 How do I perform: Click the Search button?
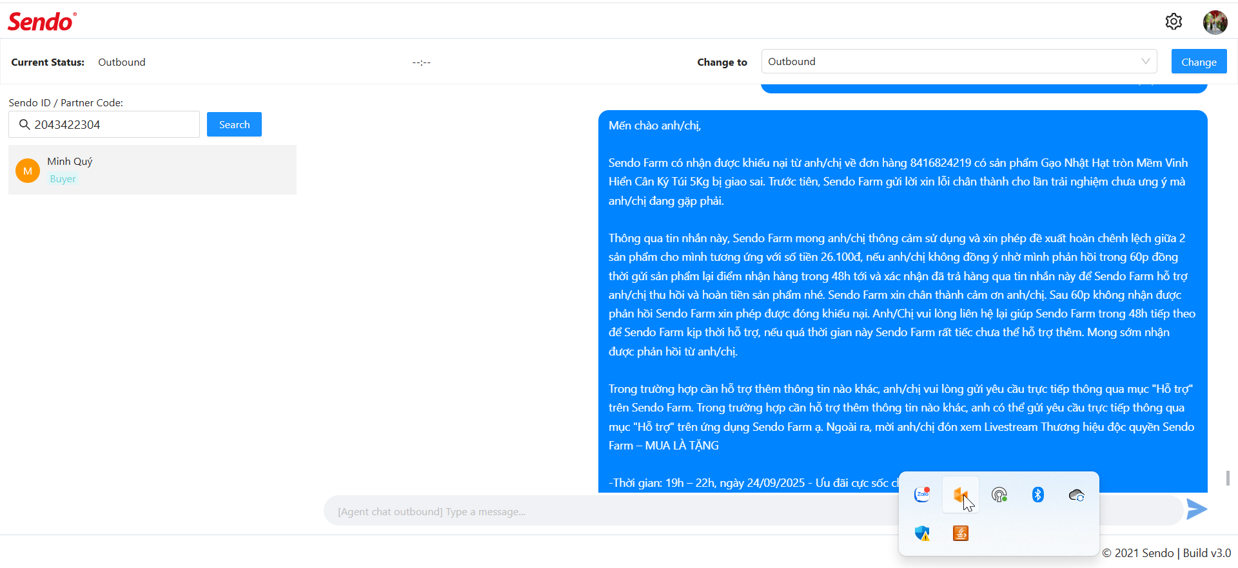coord(234,124)
